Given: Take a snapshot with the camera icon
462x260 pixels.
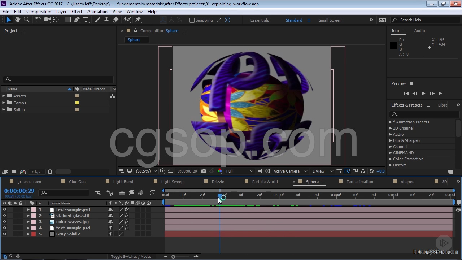Looking at the screenshot, I should 204,171.
